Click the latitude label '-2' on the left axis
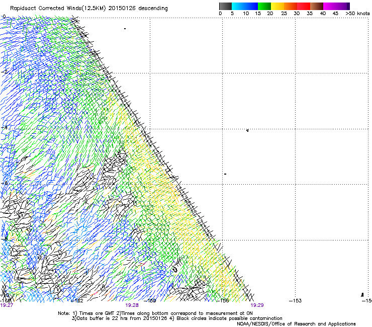372x327 pixels. pyautogui.click(x=4, y=72)
